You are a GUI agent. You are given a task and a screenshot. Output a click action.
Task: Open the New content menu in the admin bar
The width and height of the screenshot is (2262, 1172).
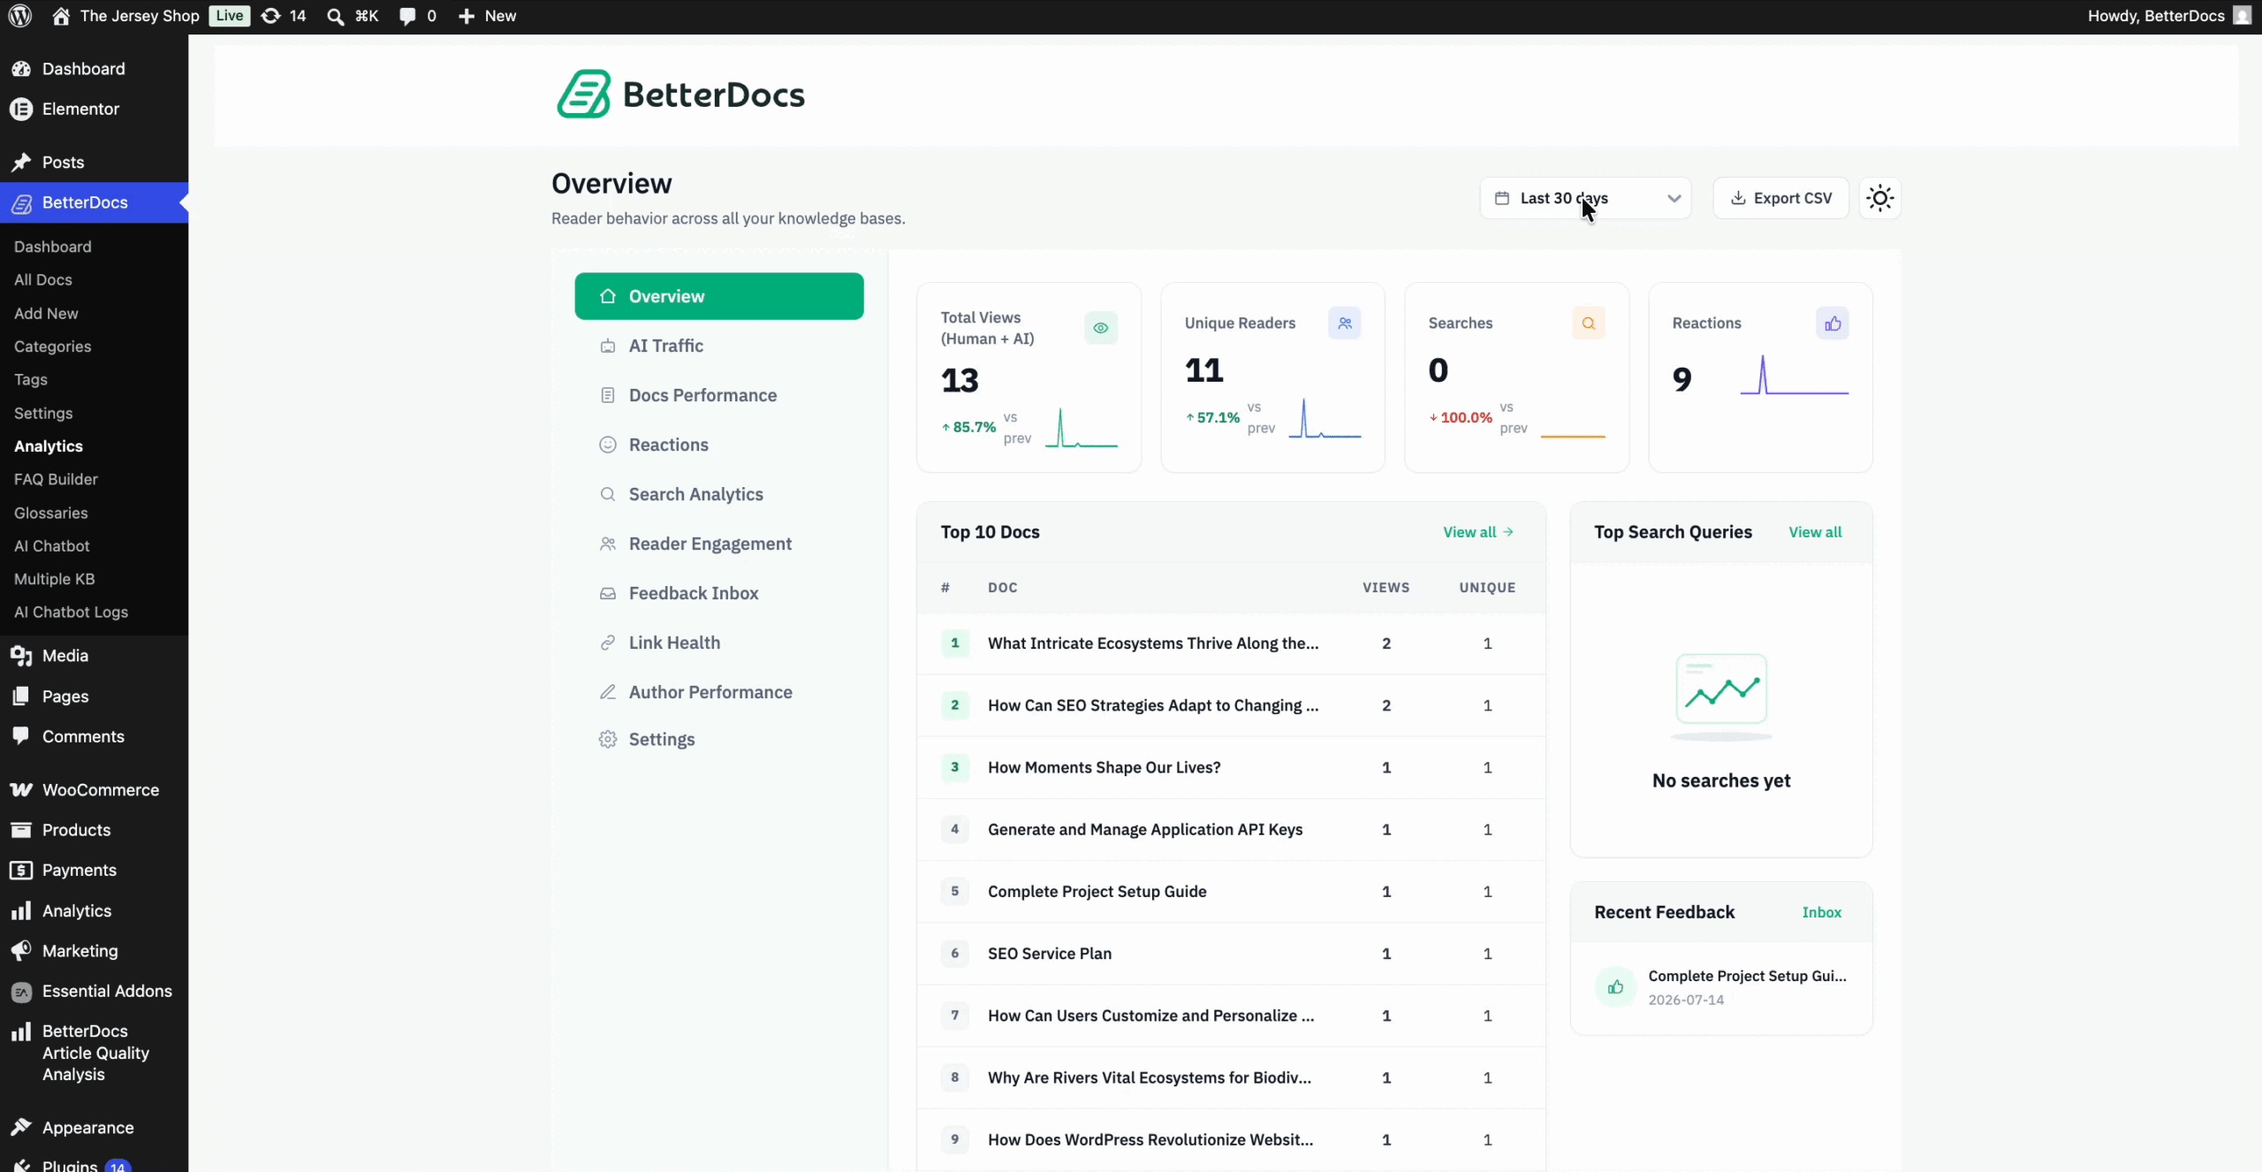(x=487, y=16)
